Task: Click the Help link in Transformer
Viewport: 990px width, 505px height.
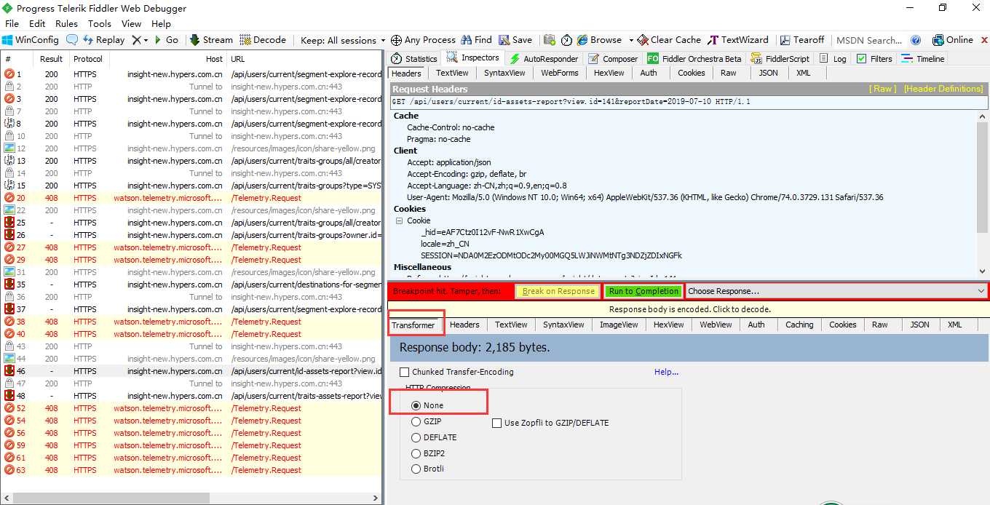Action: click(x=666, y=372)
